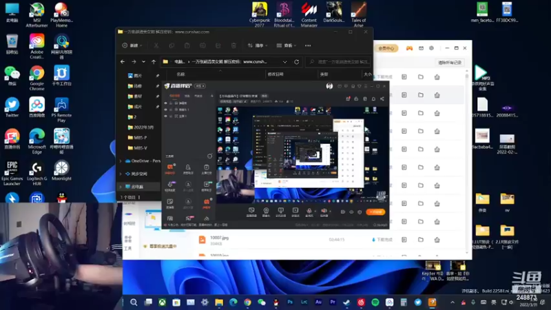Expand the address bar history dropdown in File Explorer
The height and width of the screenshot is (310, 551).
pyautogui.click(x=284, y=62)
